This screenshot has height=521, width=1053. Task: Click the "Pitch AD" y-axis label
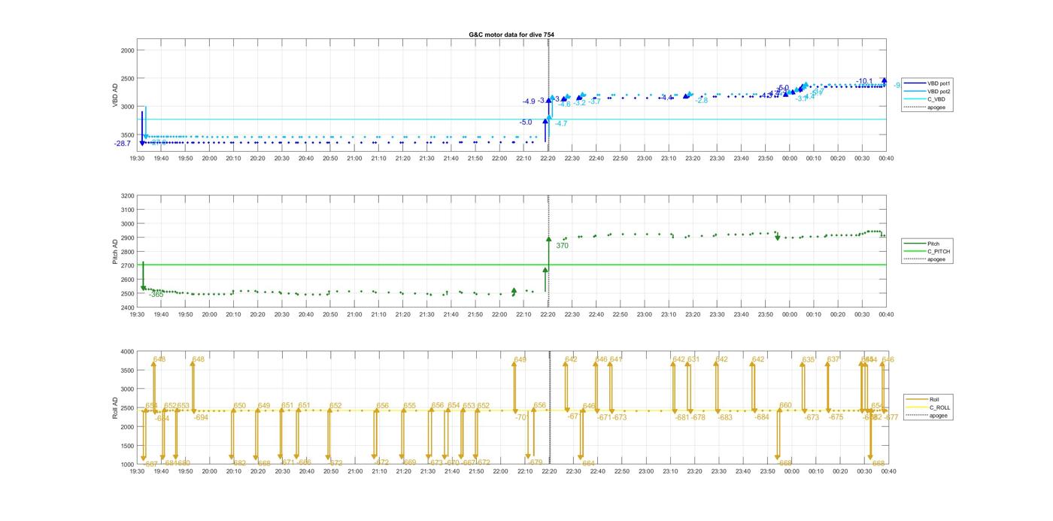pyautogui.click(x=116, y=251)
